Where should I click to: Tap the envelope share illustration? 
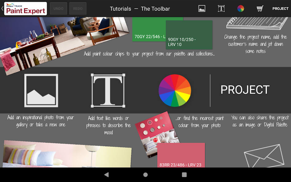[x=264, y=156]
